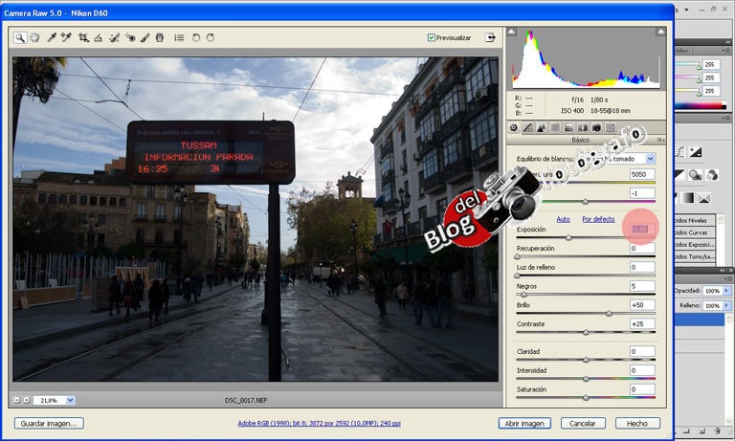Screen dimensions: 735x441
Task: Collapse Photoshop panels with double-arrow
Action: 728,42
